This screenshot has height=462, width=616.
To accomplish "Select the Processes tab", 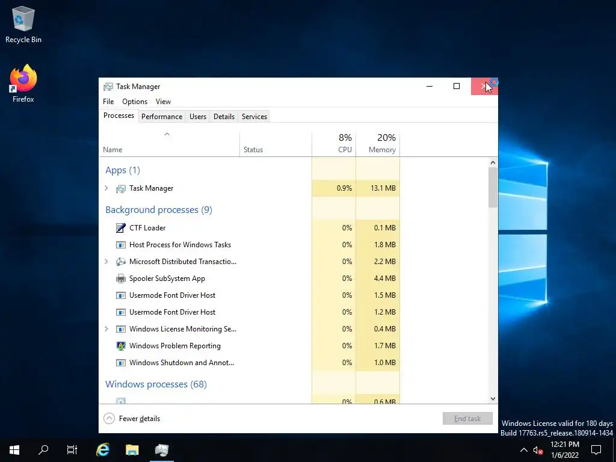I will (x=119, y=115).
